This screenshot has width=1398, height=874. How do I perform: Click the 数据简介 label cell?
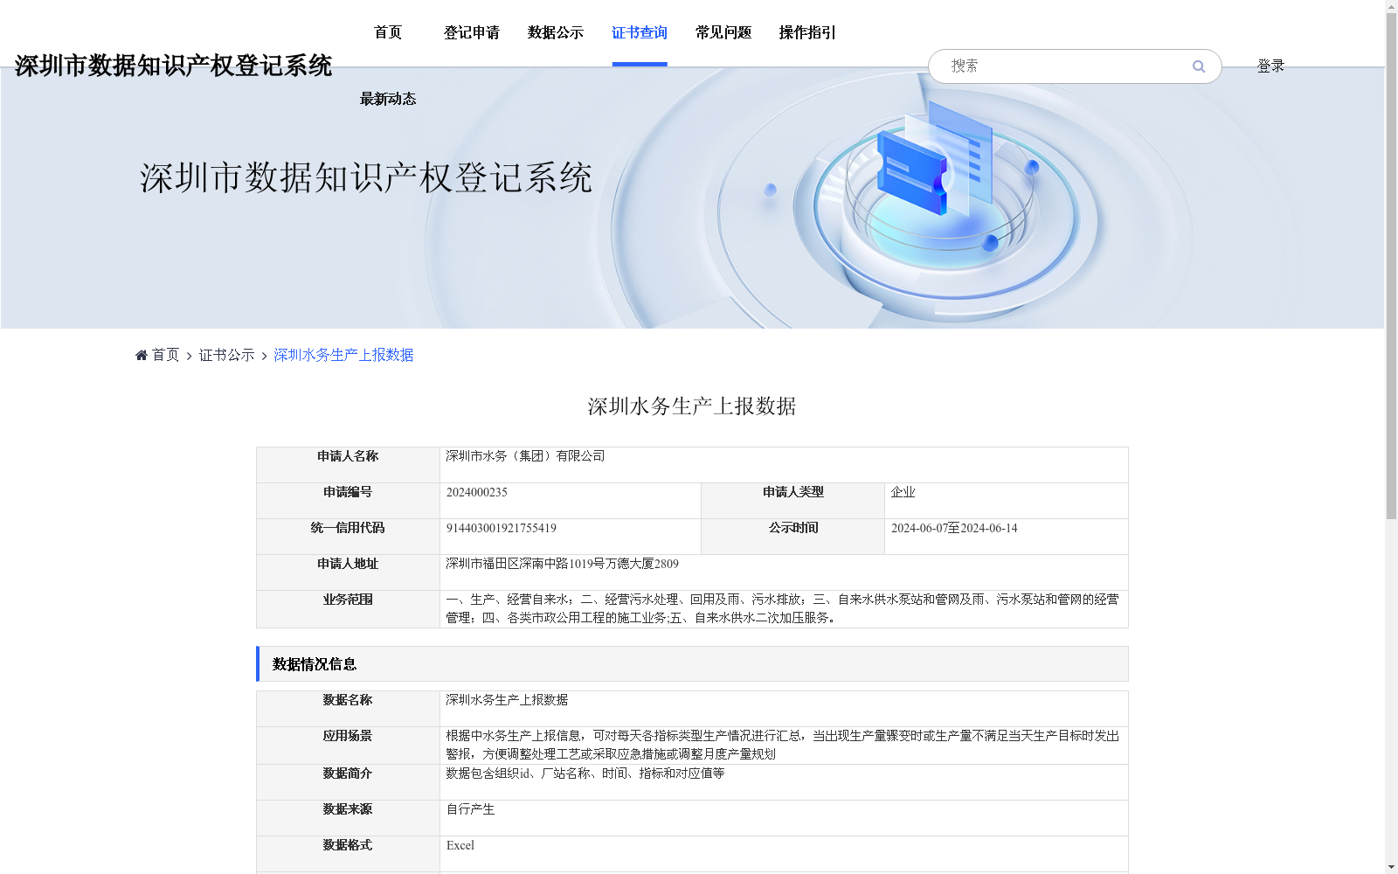pyautogui.click(x=348, y=782)
